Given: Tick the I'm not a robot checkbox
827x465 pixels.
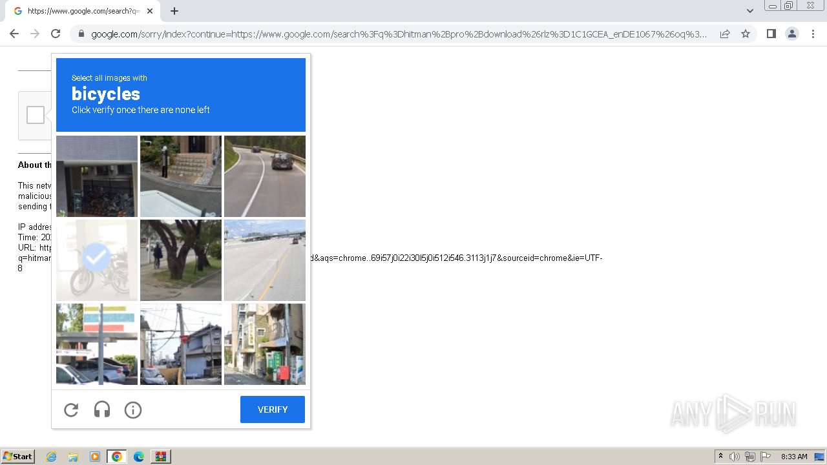Looking at the screenshot, I should [36, 115].
